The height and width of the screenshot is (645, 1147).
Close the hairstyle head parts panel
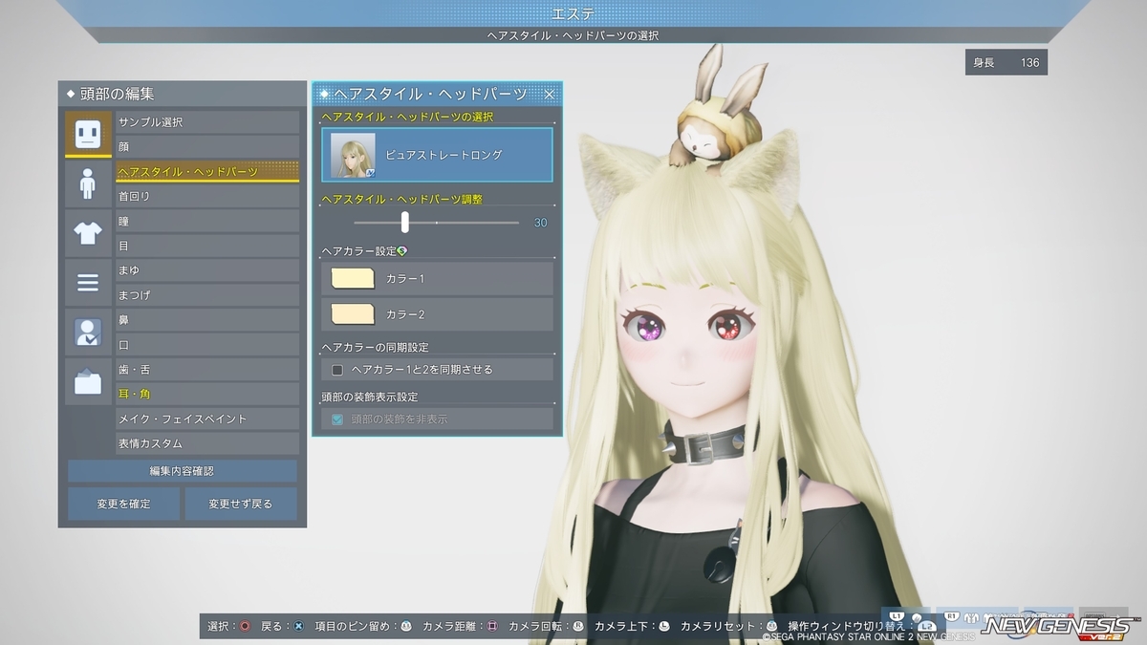click(x=550, y=94)
